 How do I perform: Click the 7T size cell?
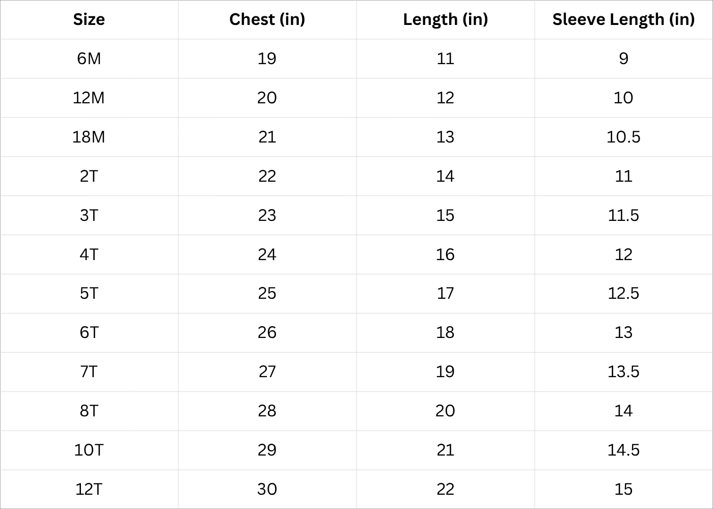(89, 372)
